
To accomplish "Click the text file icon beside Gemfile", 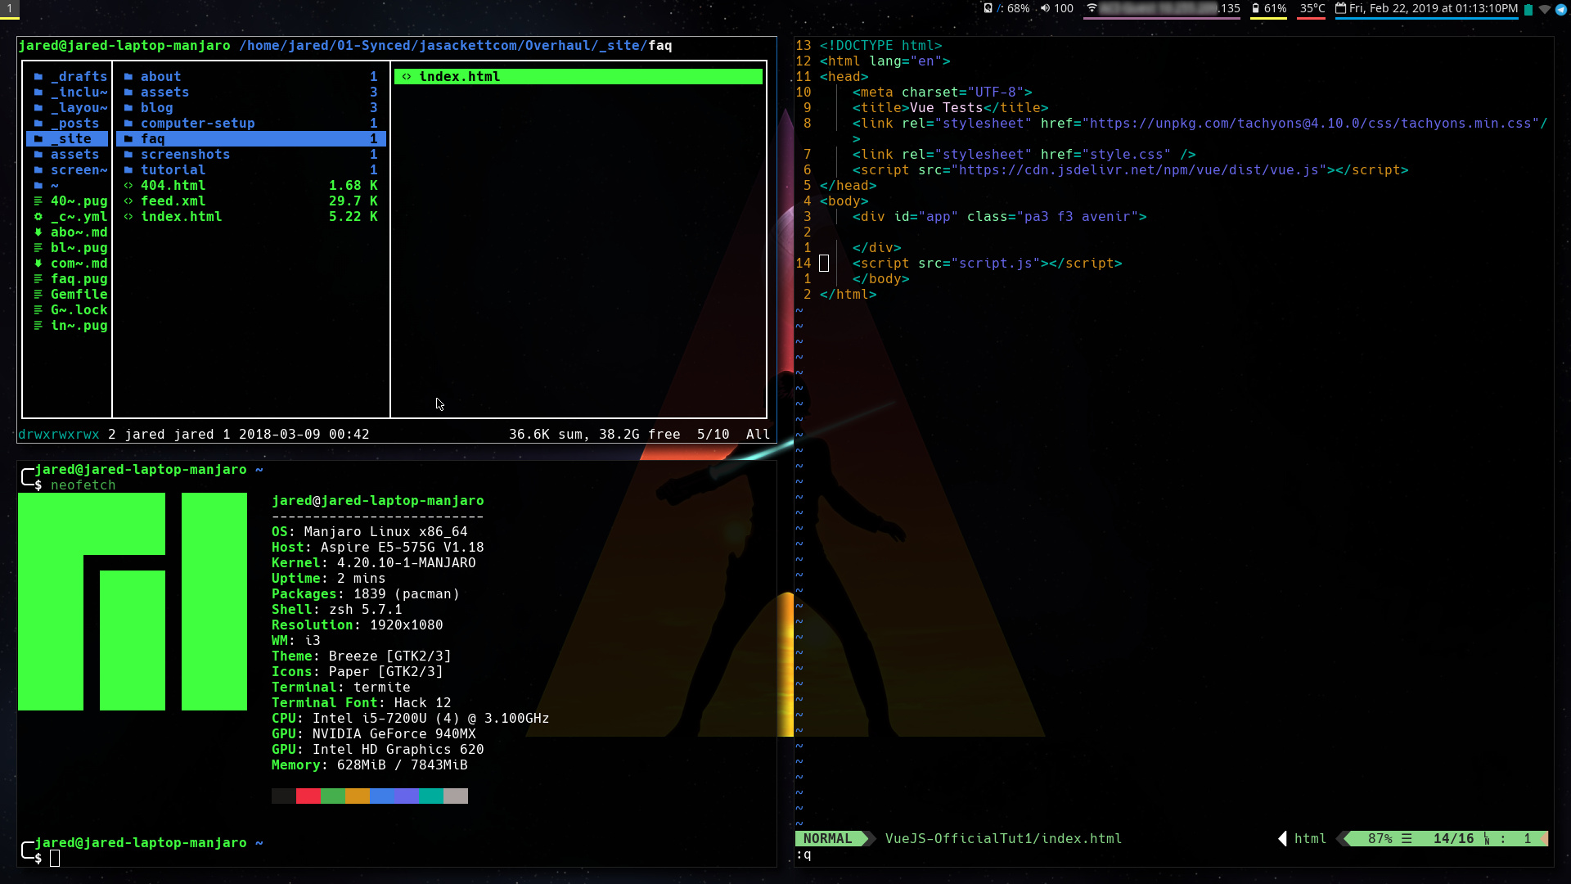I will 38,295.
